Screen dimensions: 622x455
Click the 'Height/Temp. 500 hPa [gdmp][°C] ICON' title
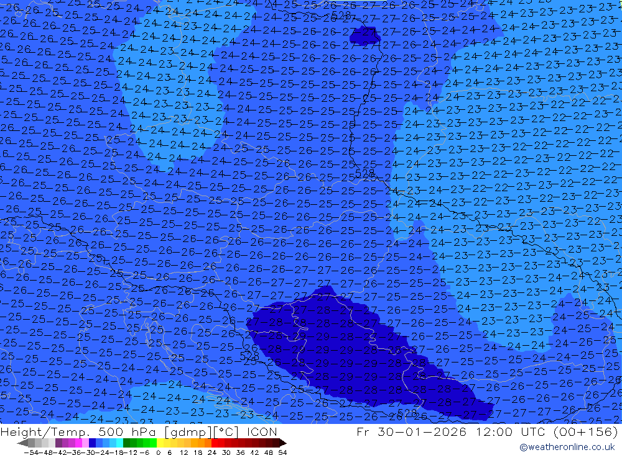click(x=139, y=431)
